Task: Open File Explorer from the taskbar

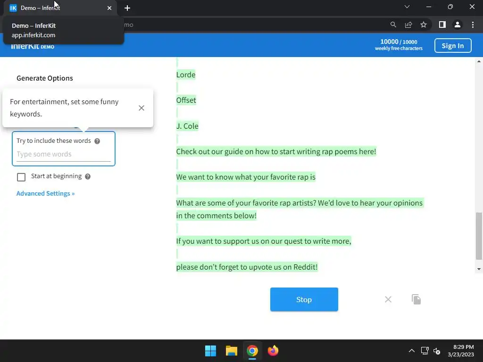Action: 231,351
